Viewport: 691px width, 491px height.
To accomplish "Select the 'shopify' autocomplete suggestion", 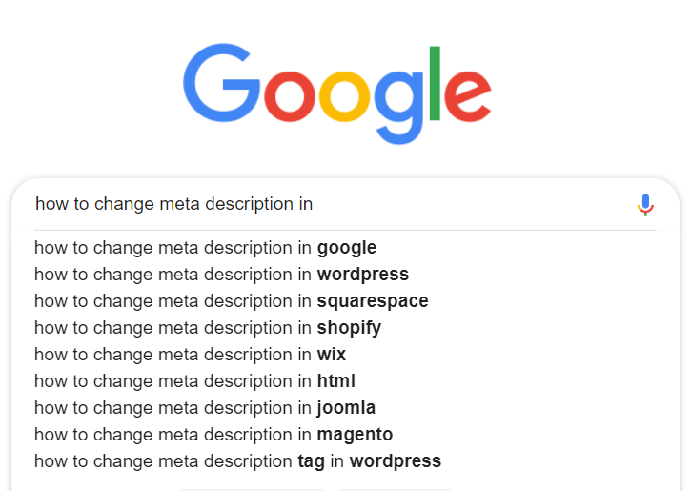I will click(x=207, y=328).
